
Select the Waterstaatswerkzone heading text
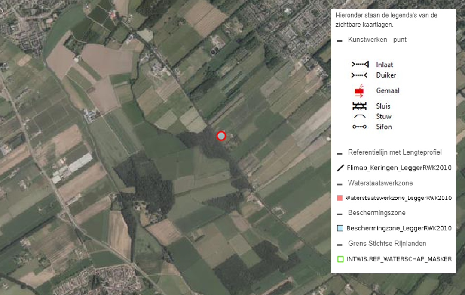(x=380, y=183)
